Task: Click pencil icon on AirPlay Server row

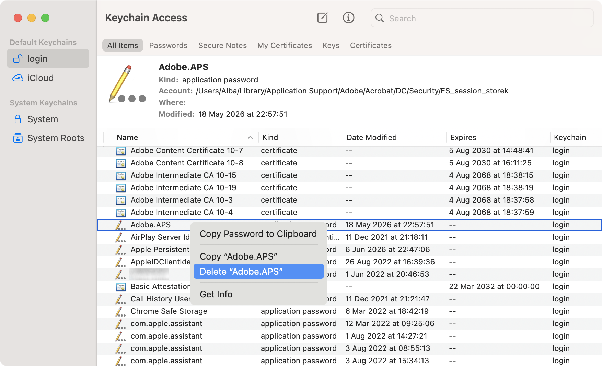Action: click(x=120, y=237)
